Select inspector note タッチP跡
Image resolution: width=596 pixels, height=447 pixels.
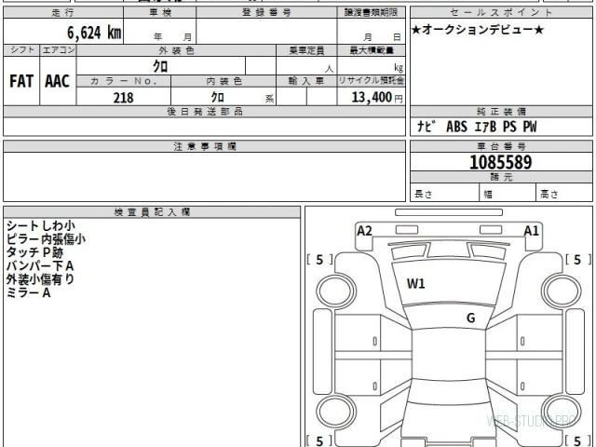point(34,252)
